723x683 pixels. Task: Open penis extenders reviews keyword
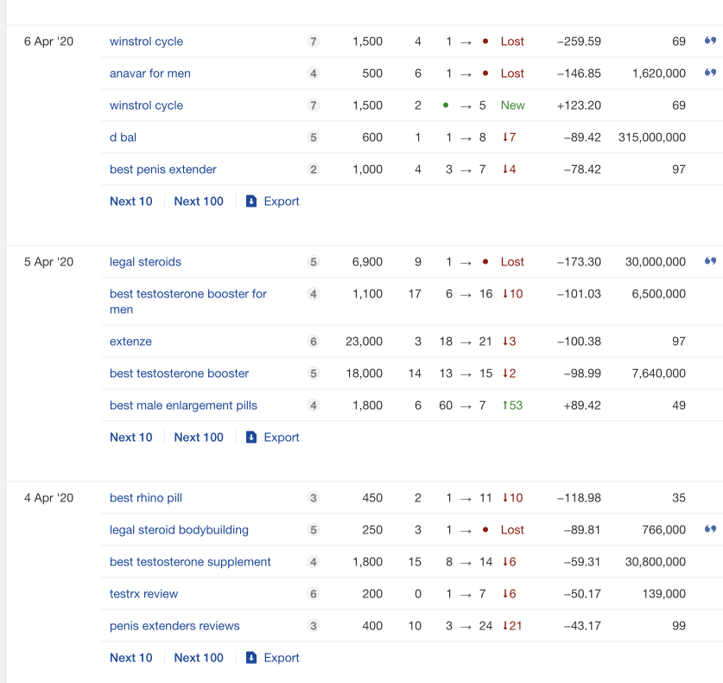(x=174, y=626)
